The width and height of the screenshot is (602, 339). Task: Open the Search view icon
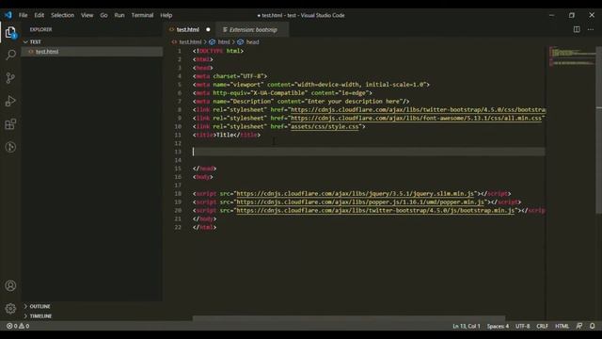[10, 55]
